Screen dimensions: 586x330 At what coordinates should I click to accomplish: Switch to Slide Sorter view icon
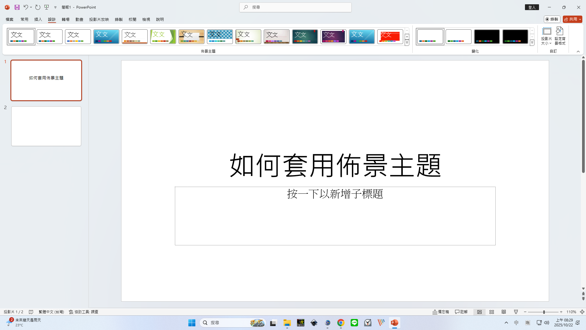(491, 312)
